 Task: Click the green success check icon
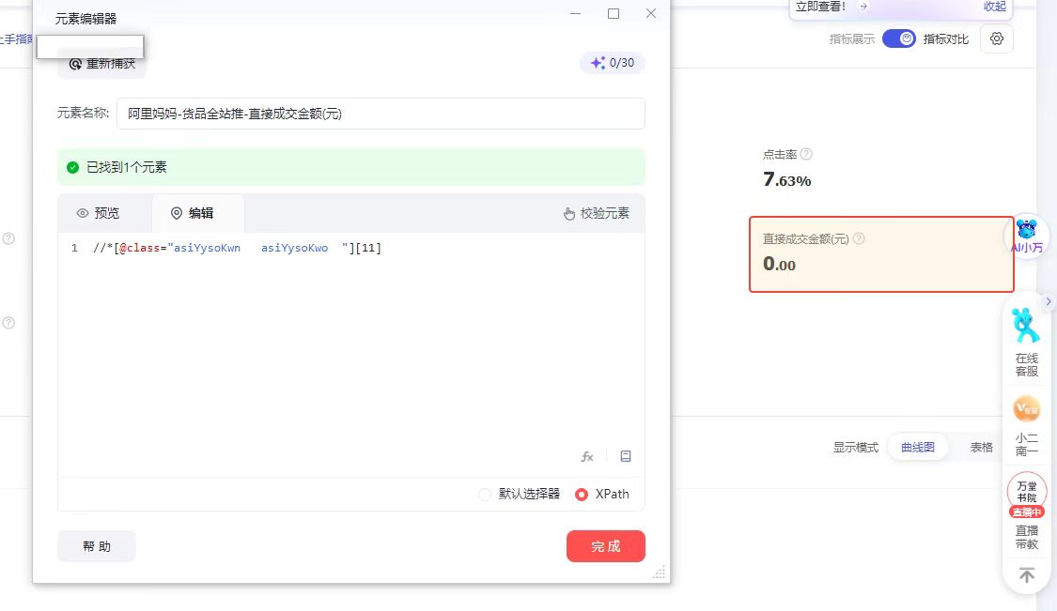(x=72, y=167)
